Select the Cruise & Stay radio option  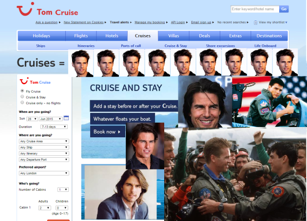pyautogui.click(x=22, y=96)
